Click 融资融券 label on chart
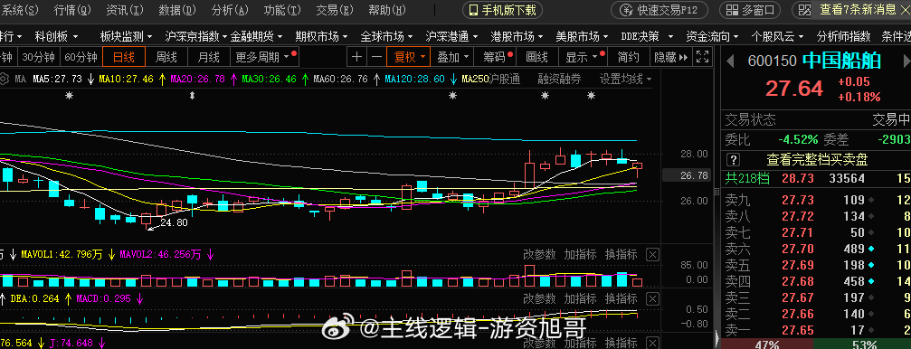The width and height of the screenshot is (911, 349). click(x=559, y=79)
